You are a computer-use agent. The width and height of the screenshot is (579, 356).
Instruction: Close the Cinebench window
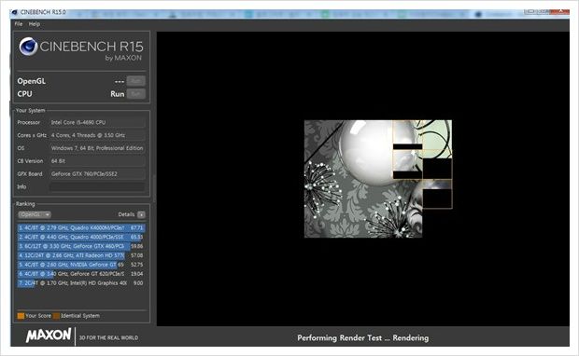point(560,12)
